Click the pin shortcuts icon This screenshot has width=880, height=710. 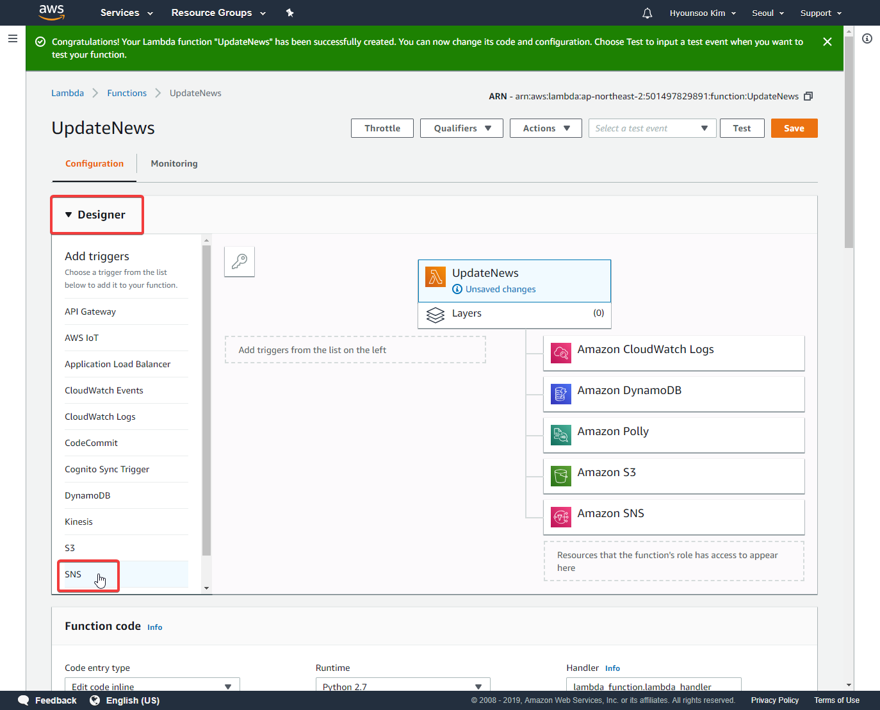[289, 13]
